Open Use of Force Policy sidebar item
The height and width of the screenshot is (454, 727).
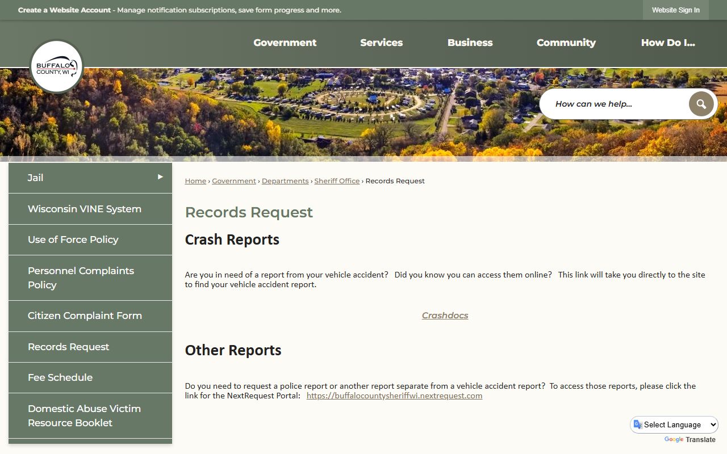point(90,239)
